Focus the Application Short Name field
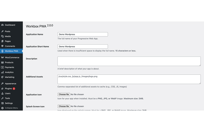204x132 pixels. [83, 46]
